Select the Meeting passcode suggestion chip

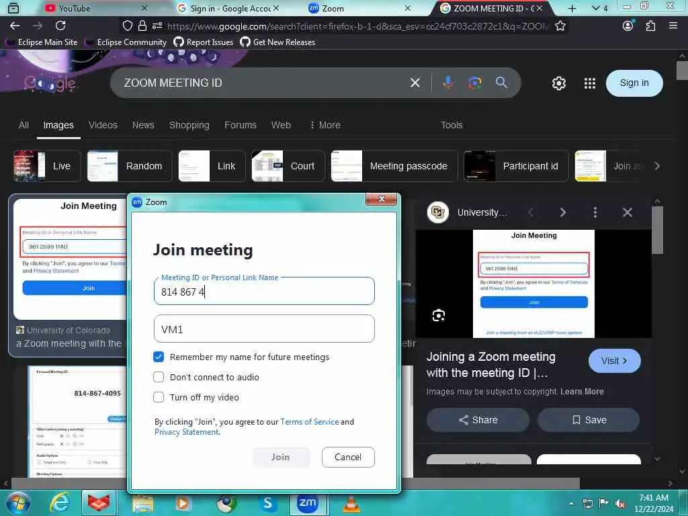[394, 166]
